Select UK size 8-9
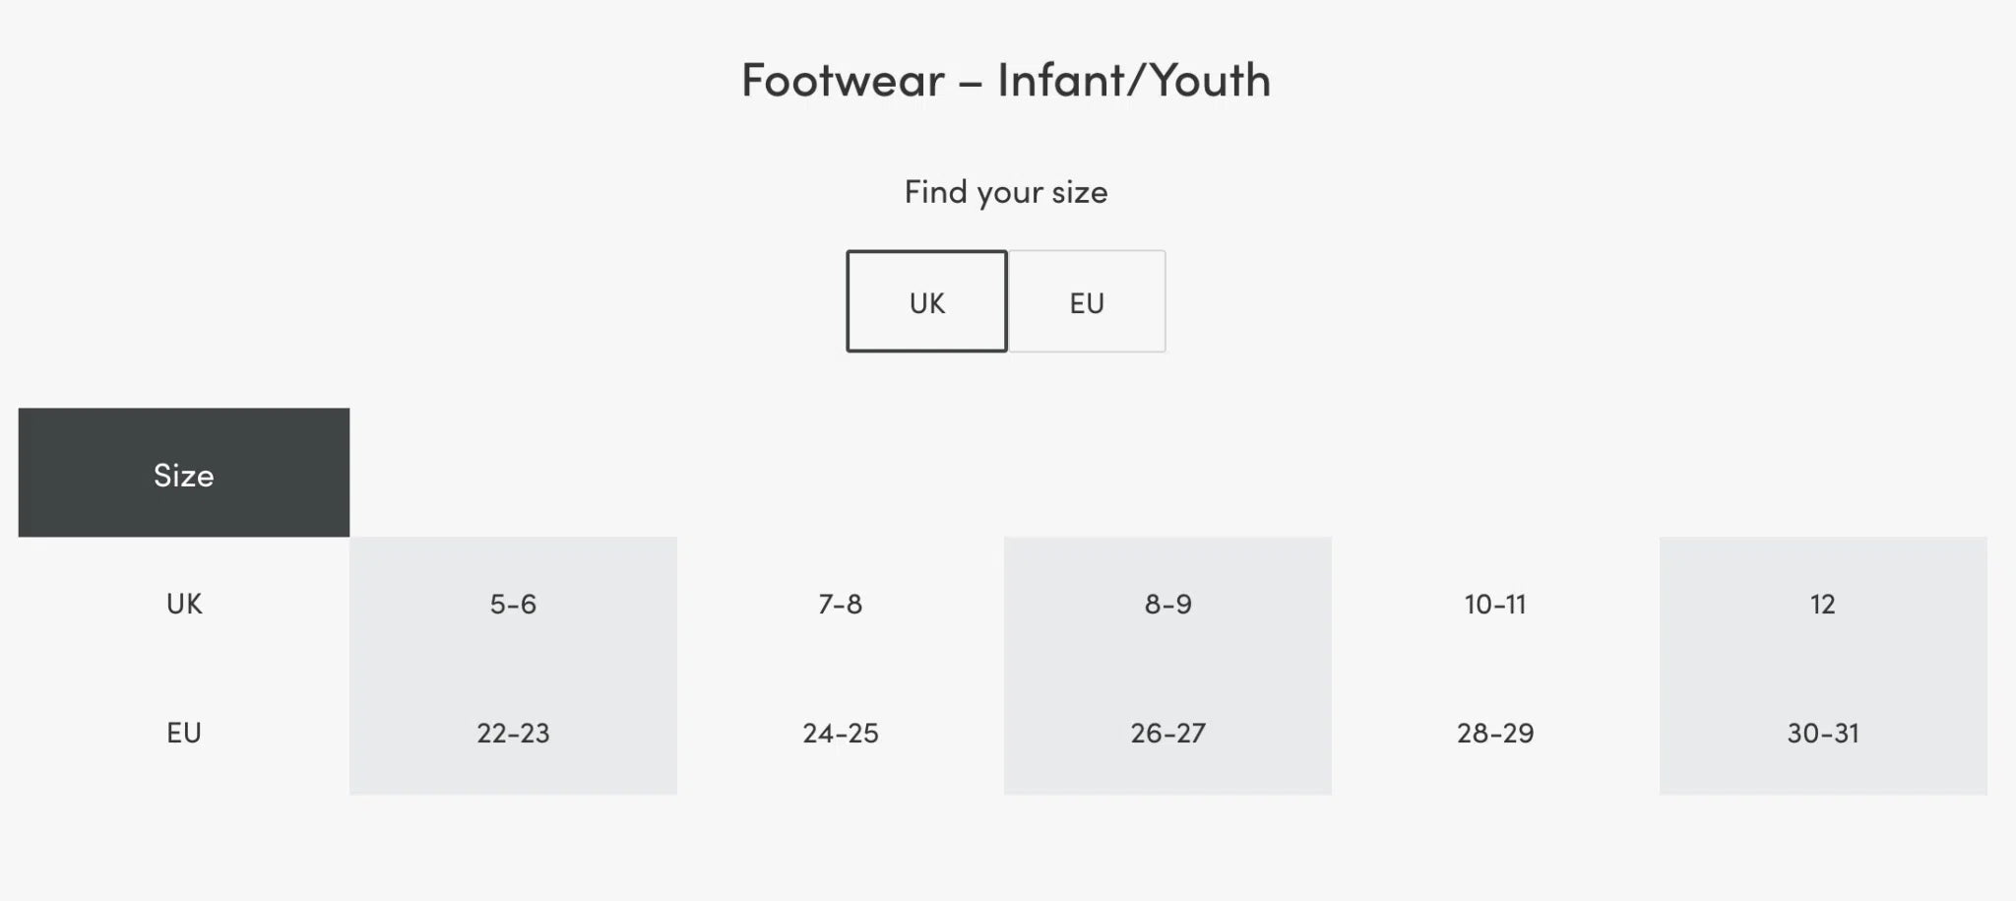This screenshot has width=2016, height=901. (1167, 604)
